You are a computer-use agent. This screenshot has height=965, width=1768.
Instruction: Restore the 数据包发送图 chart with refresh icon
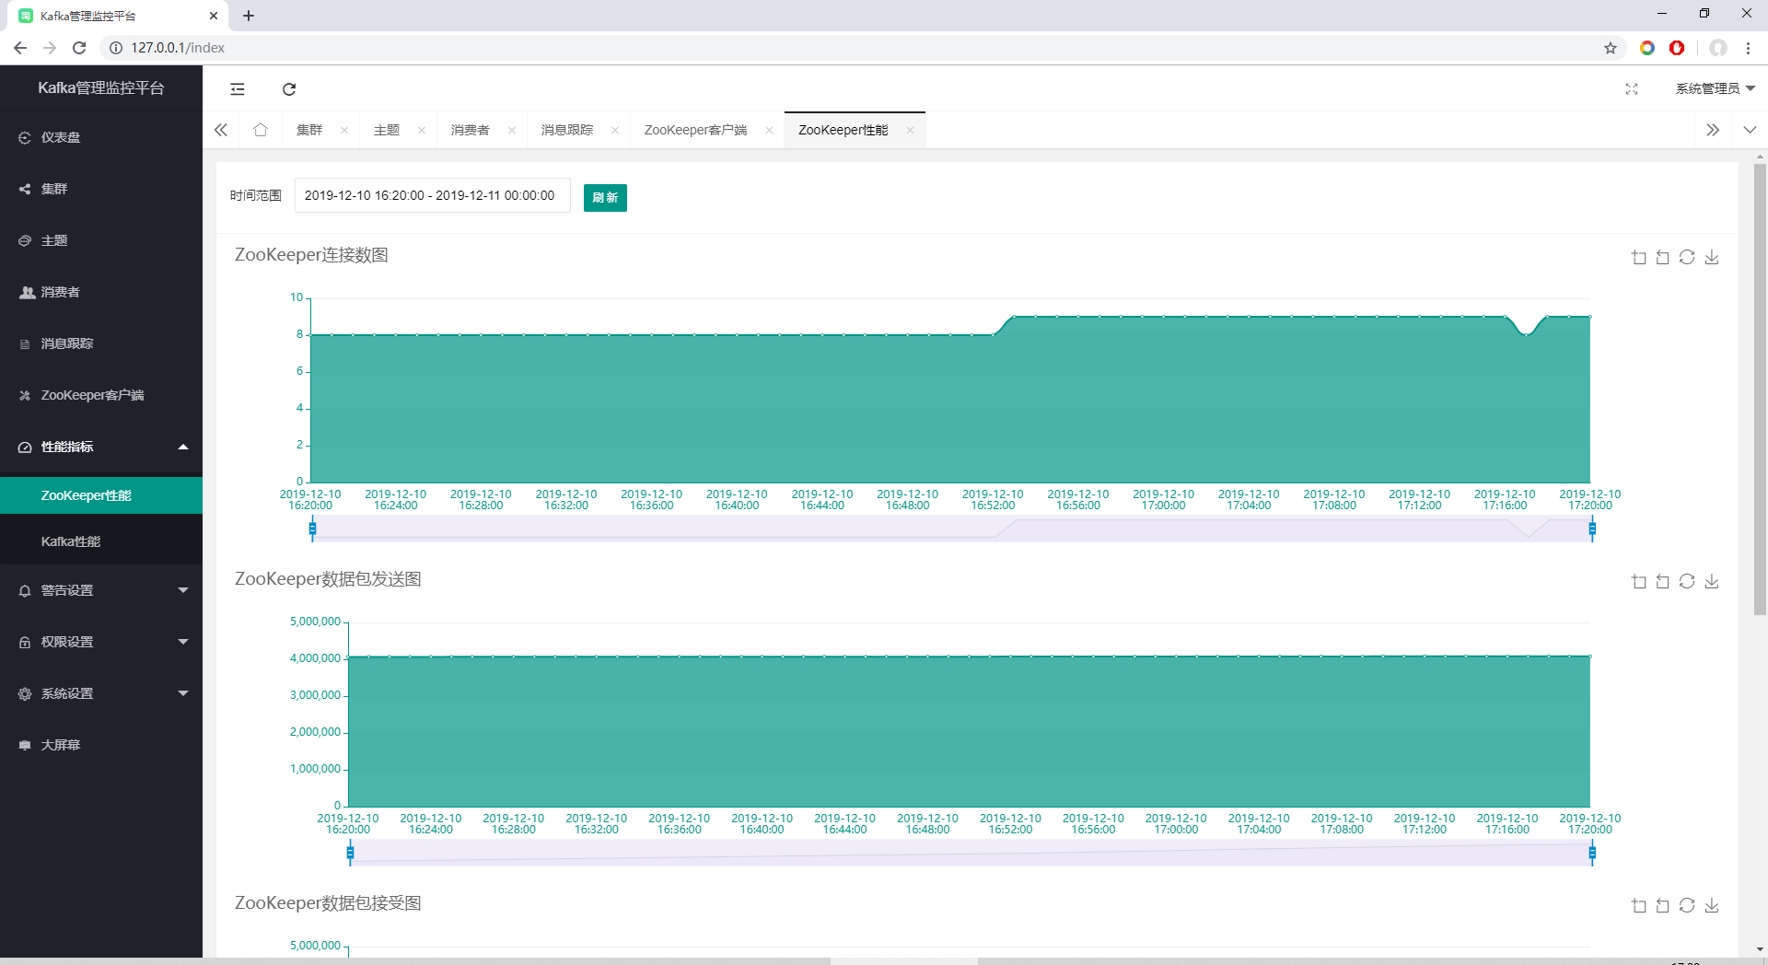[x=1687, y=582]
